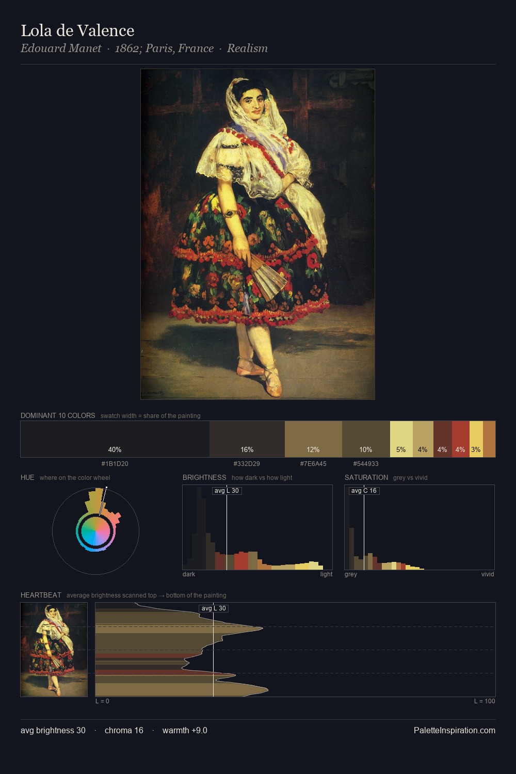Screen dimensions: 516x774
Task: Click the "1862; Paris, France" text
Action: 164,49
